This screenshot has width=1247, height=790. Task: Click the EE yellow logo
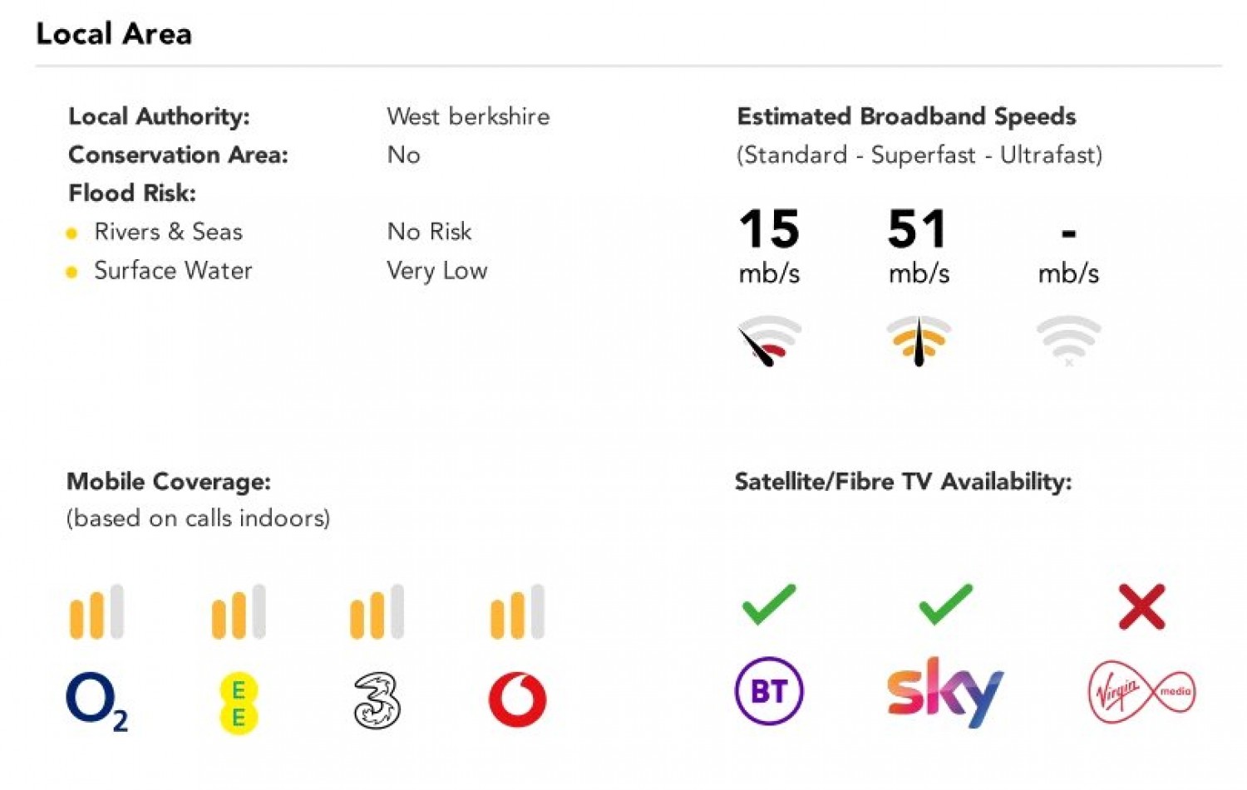pos(239,704)
